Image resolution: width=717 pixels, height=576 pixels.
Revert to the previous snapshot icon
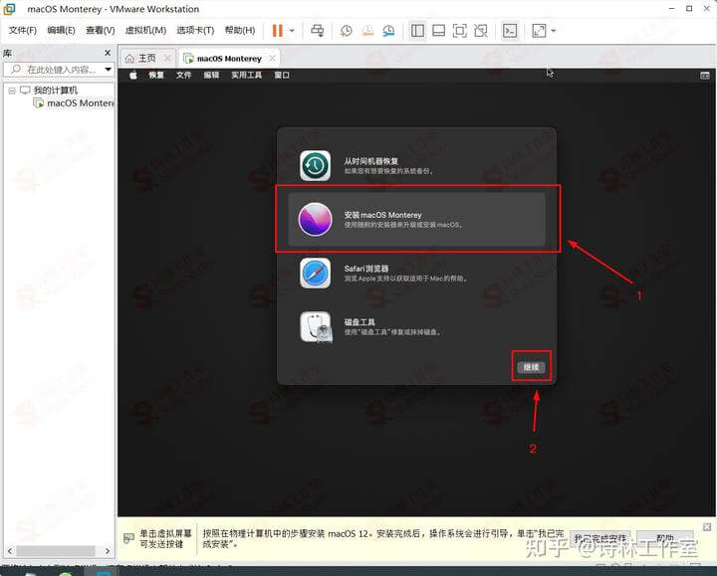click(367, 31)
